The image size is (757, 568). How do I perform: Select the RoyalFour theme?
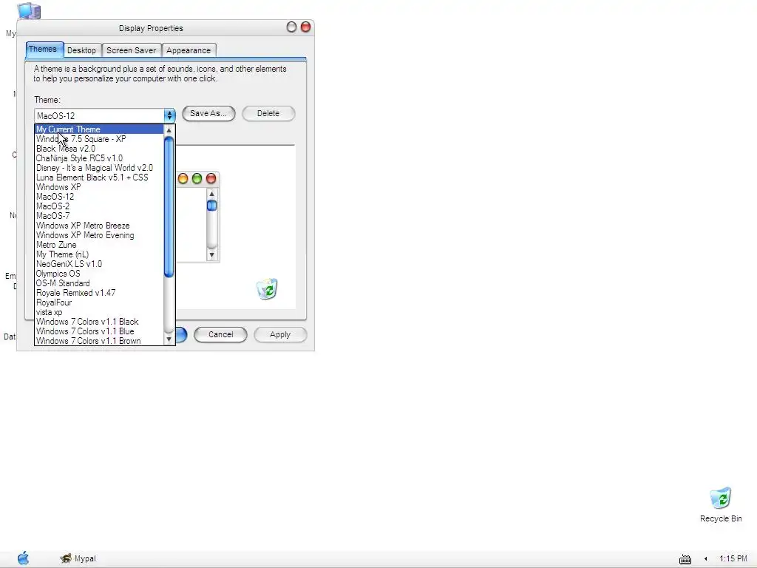(100, 302)
